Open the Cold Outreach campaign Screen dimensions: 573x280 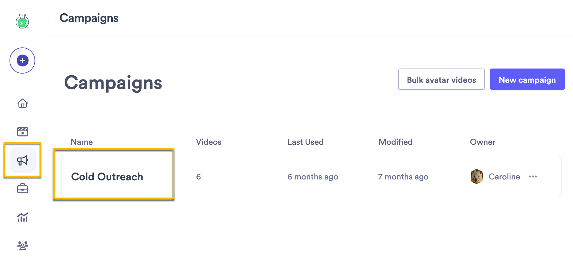click(107, 176)
